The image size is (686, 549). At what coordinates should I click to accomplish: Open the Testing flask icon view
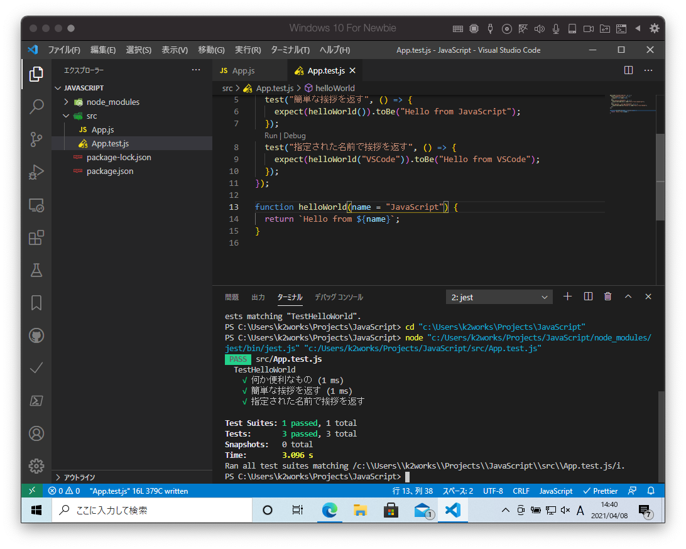(36, 270)
